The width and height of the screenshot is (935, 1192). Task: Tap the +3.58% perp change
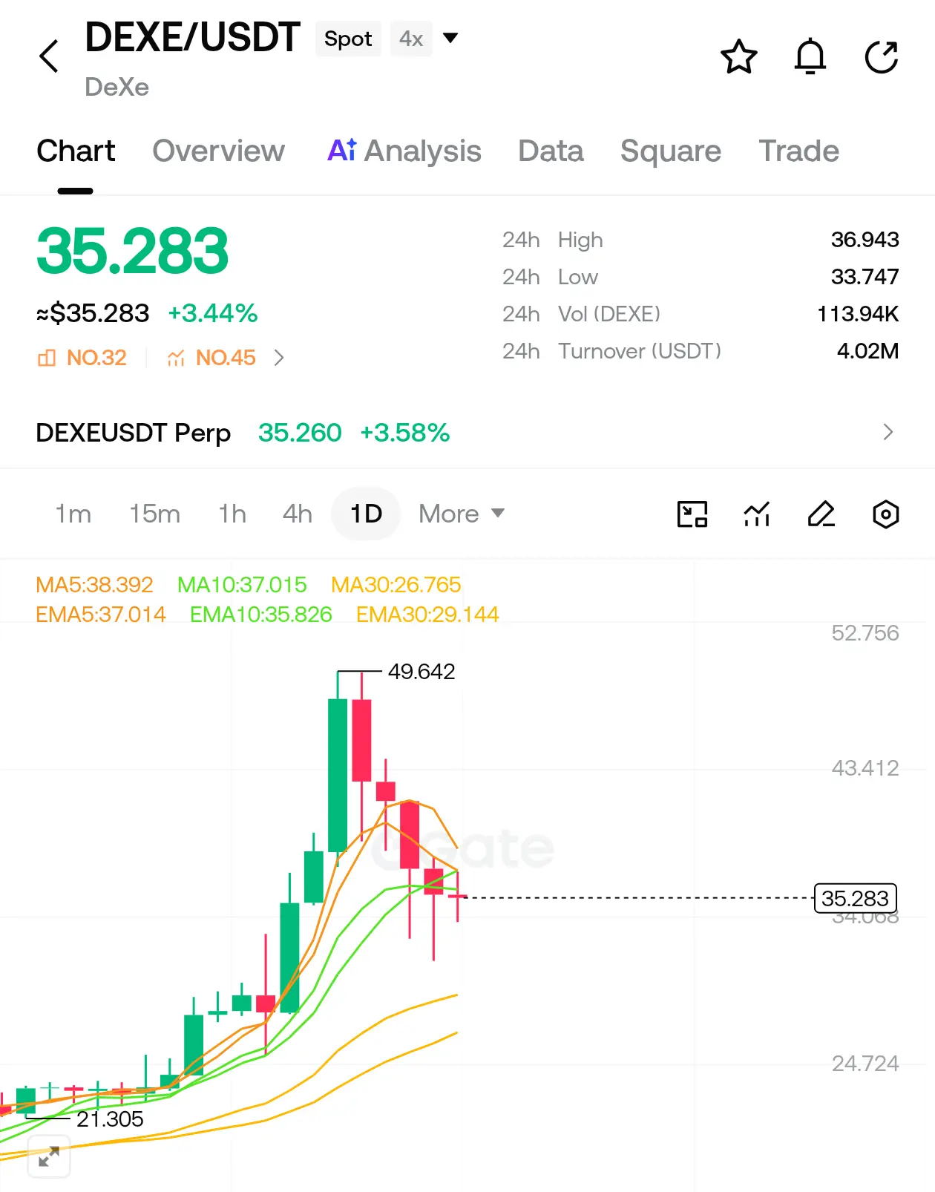(x=405, y=432)
